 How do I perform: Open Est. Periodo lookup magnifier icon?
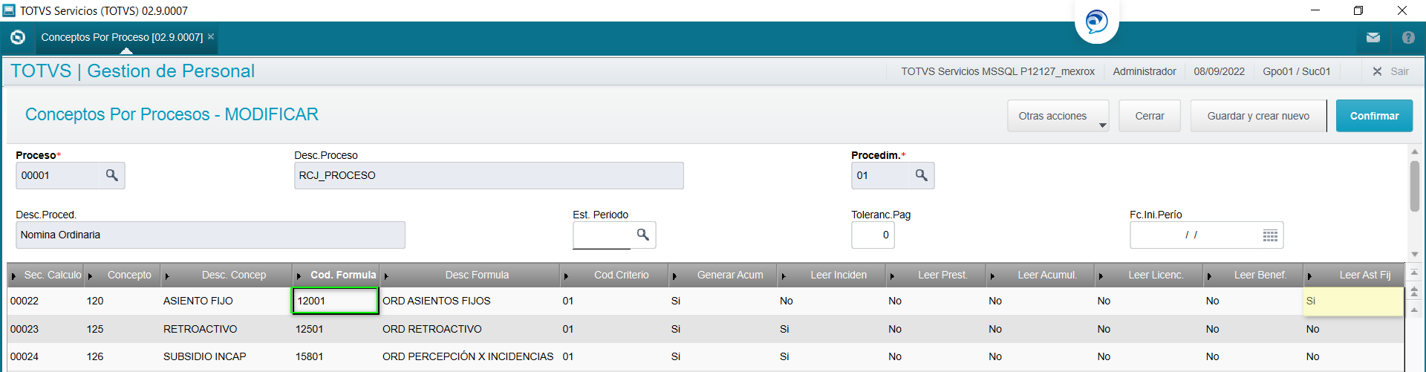click(642, 235)
